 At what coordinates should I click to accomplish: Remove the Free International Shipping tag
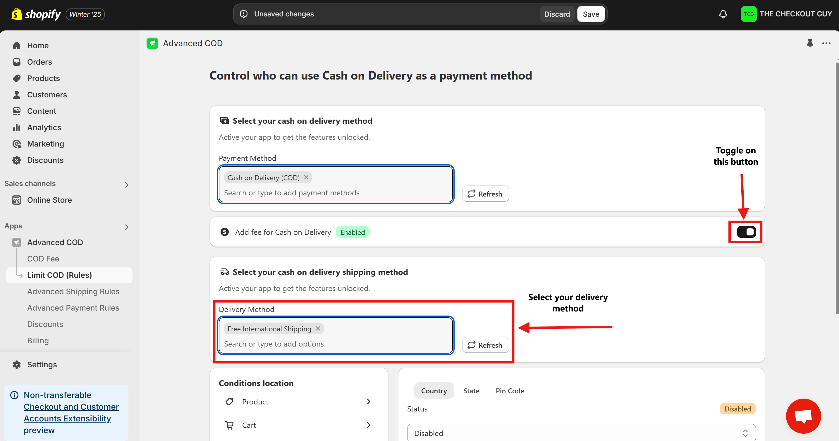pos(318,329)
